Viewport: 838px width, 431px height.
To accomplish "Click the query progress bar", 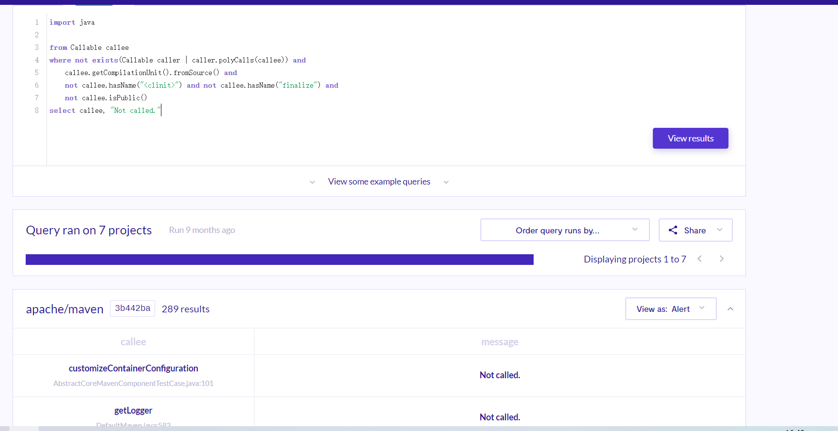I will point(280,260).
